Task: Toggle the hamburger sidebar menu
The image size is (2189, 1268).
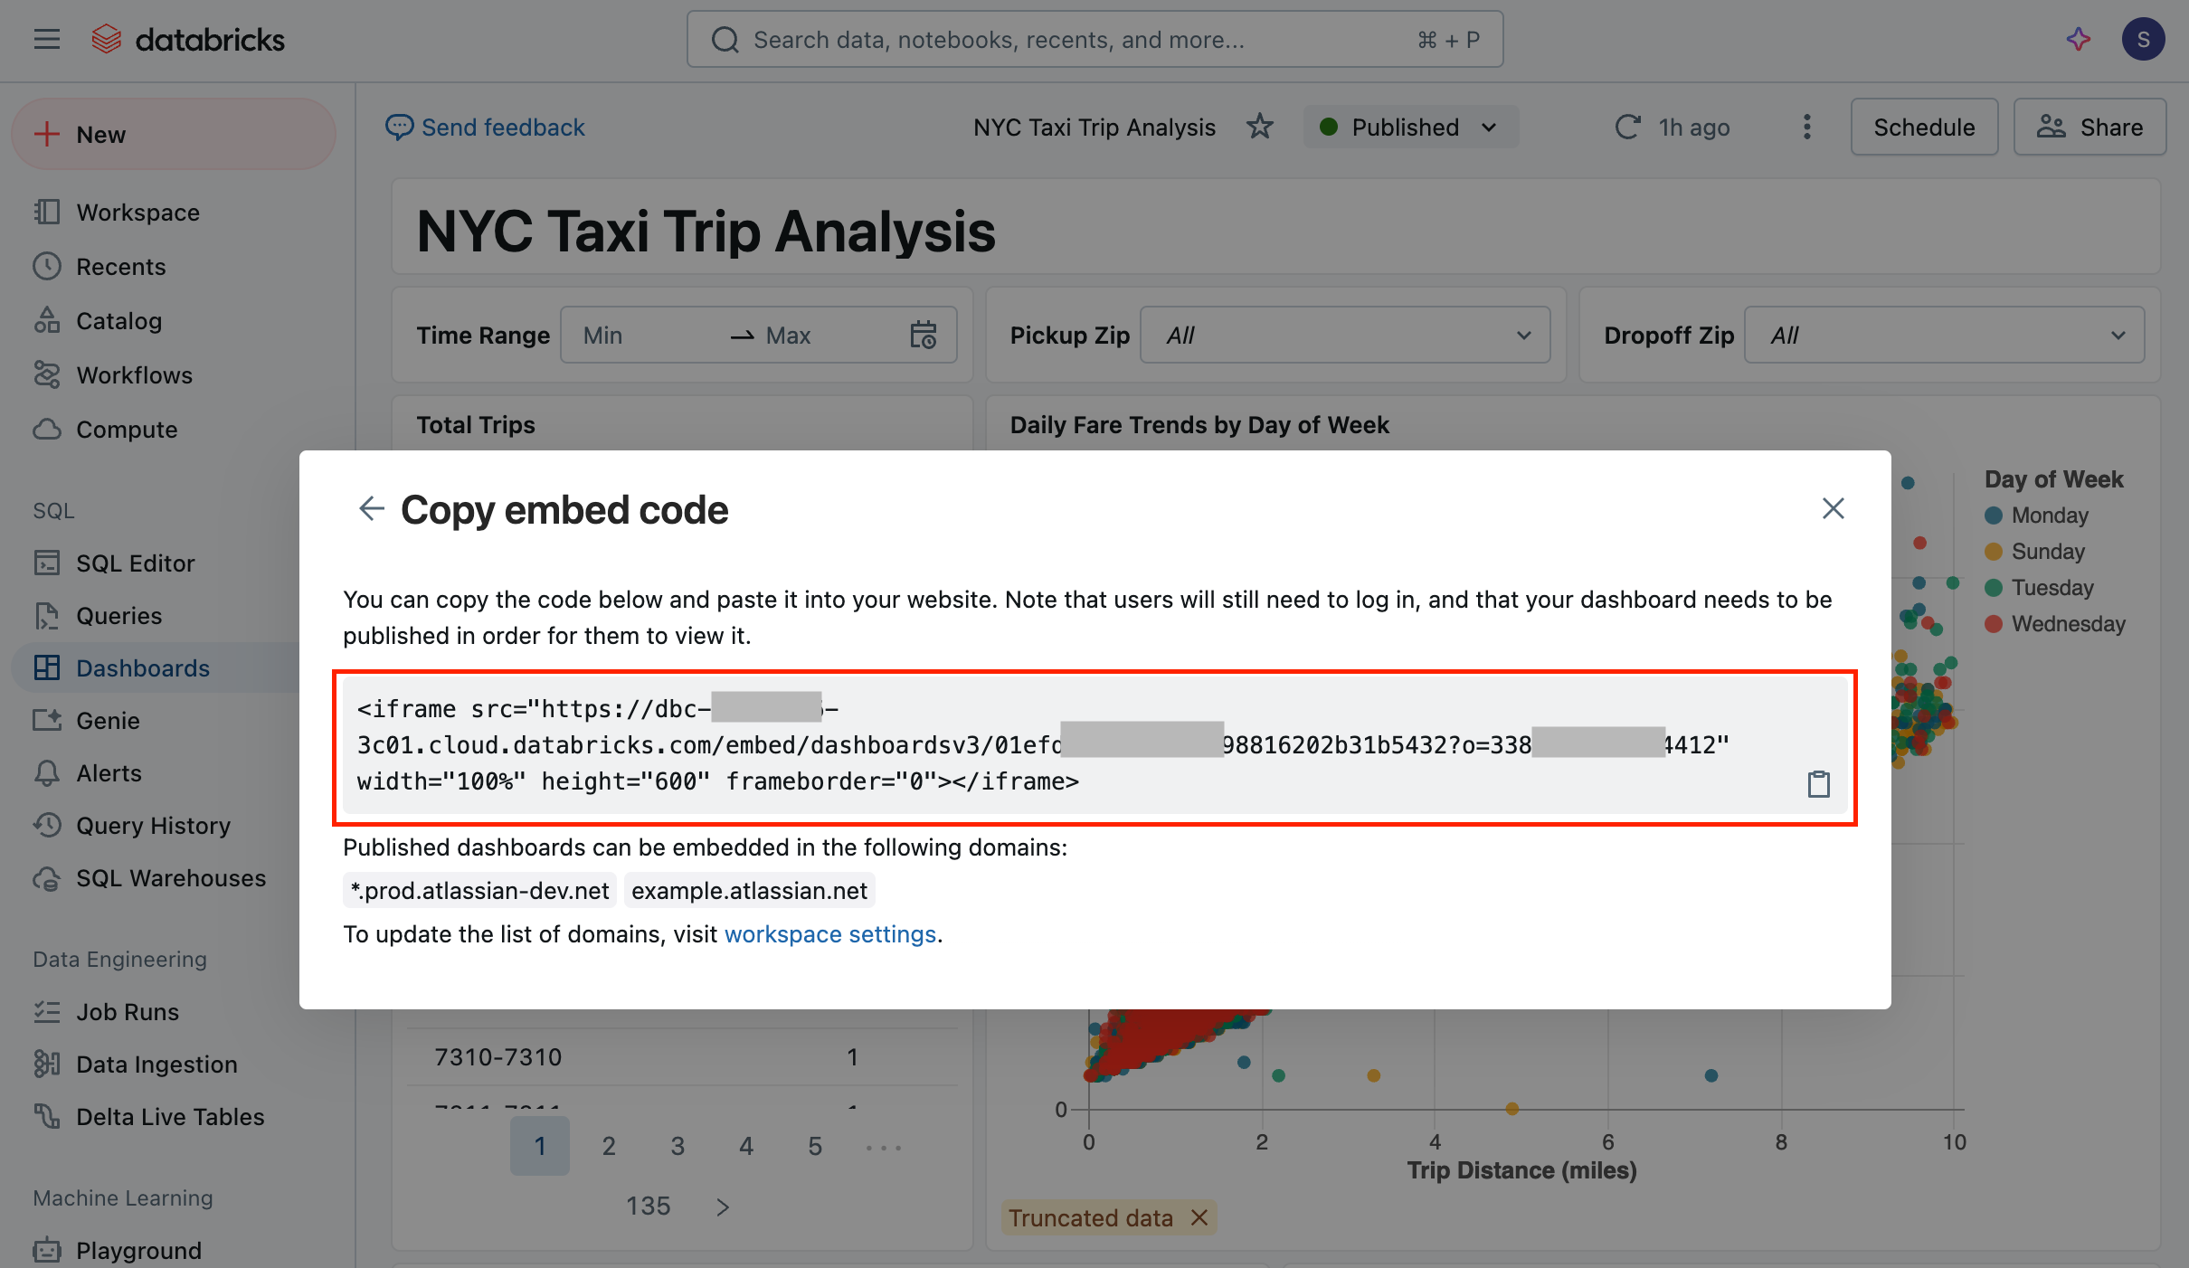Action: pos(47,40)
